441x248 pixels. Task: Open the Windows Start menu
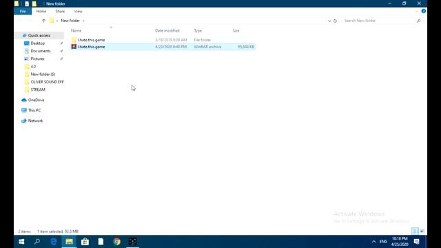pyautogui.click(x=21, y=242)
